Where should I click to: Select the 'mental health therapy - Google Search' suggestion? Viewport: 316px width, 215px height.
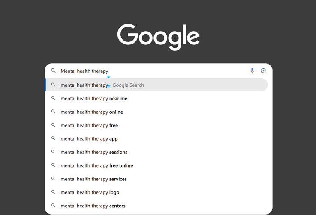point(156,85)
